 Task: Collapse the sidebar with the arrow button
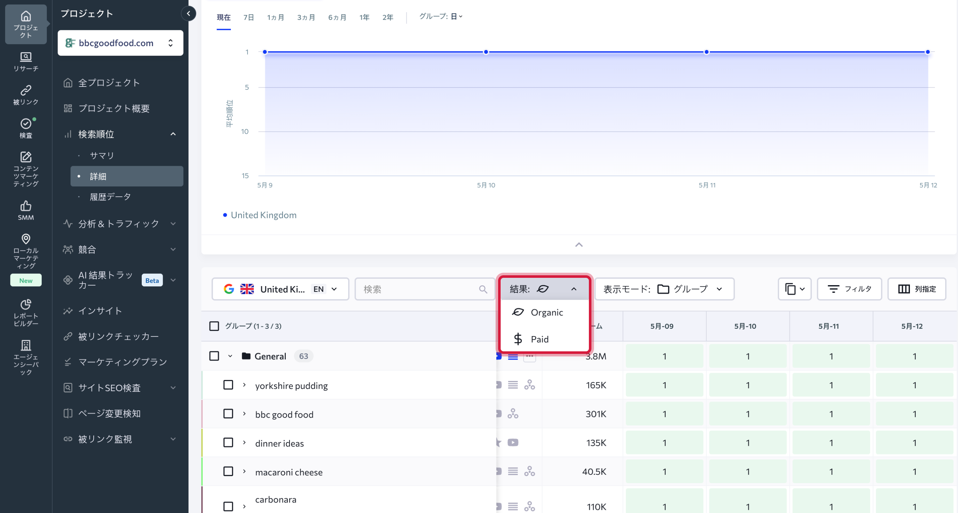click(189, 14)
